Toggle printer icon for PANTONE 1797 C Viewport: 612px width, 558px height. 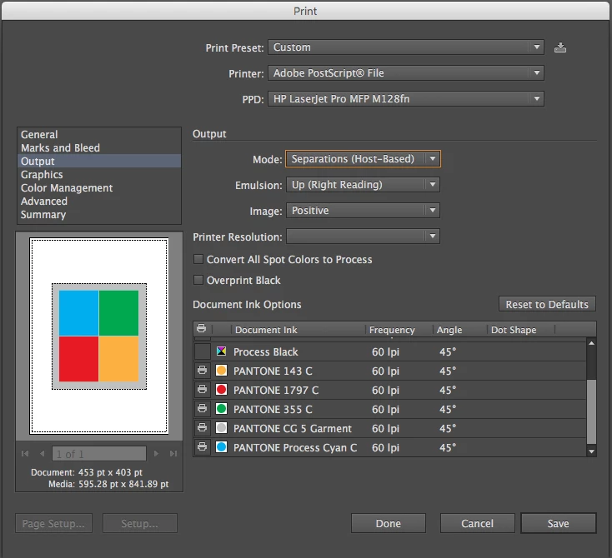point(202,389)
